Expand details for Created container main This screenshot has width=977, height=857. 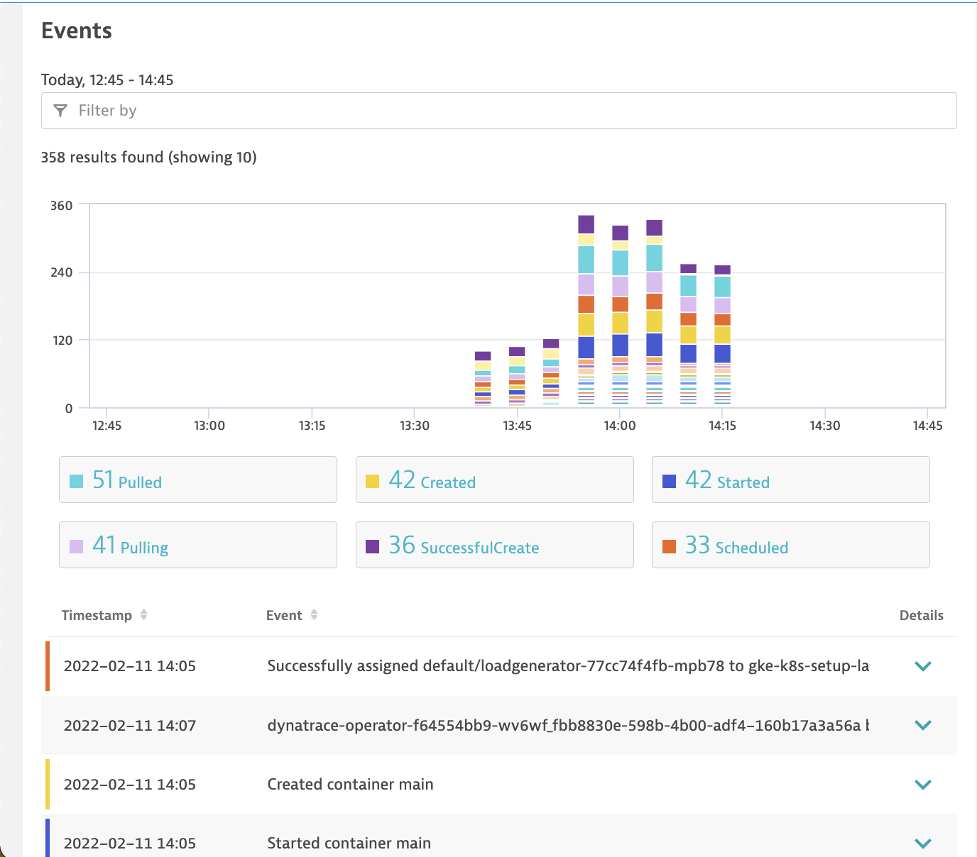point(922,785)
